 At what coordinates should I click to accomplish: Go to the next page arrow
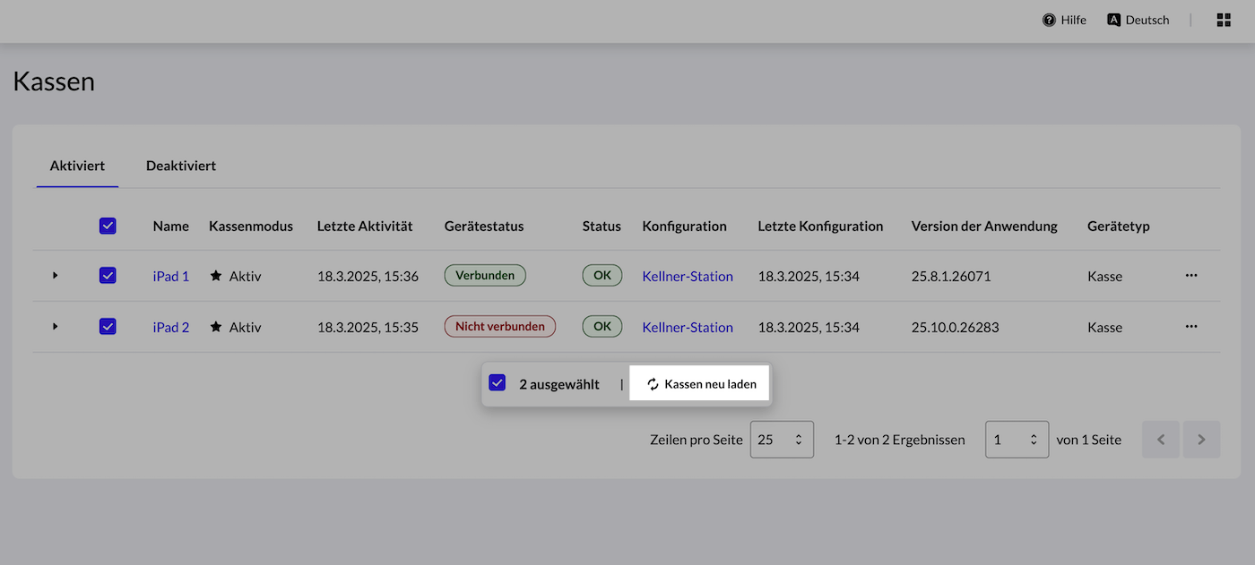click(1202, 440)
